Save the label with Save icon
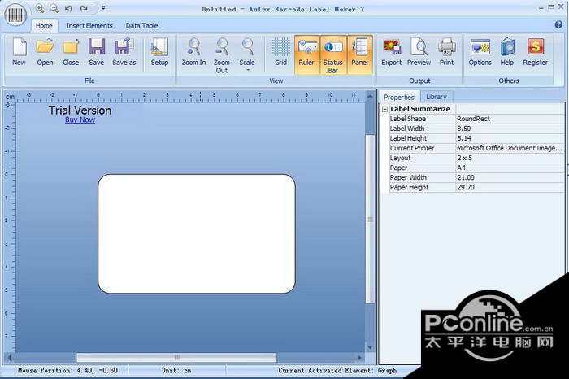The width and height of the screenshot is (569, 379). pos(97,53)
